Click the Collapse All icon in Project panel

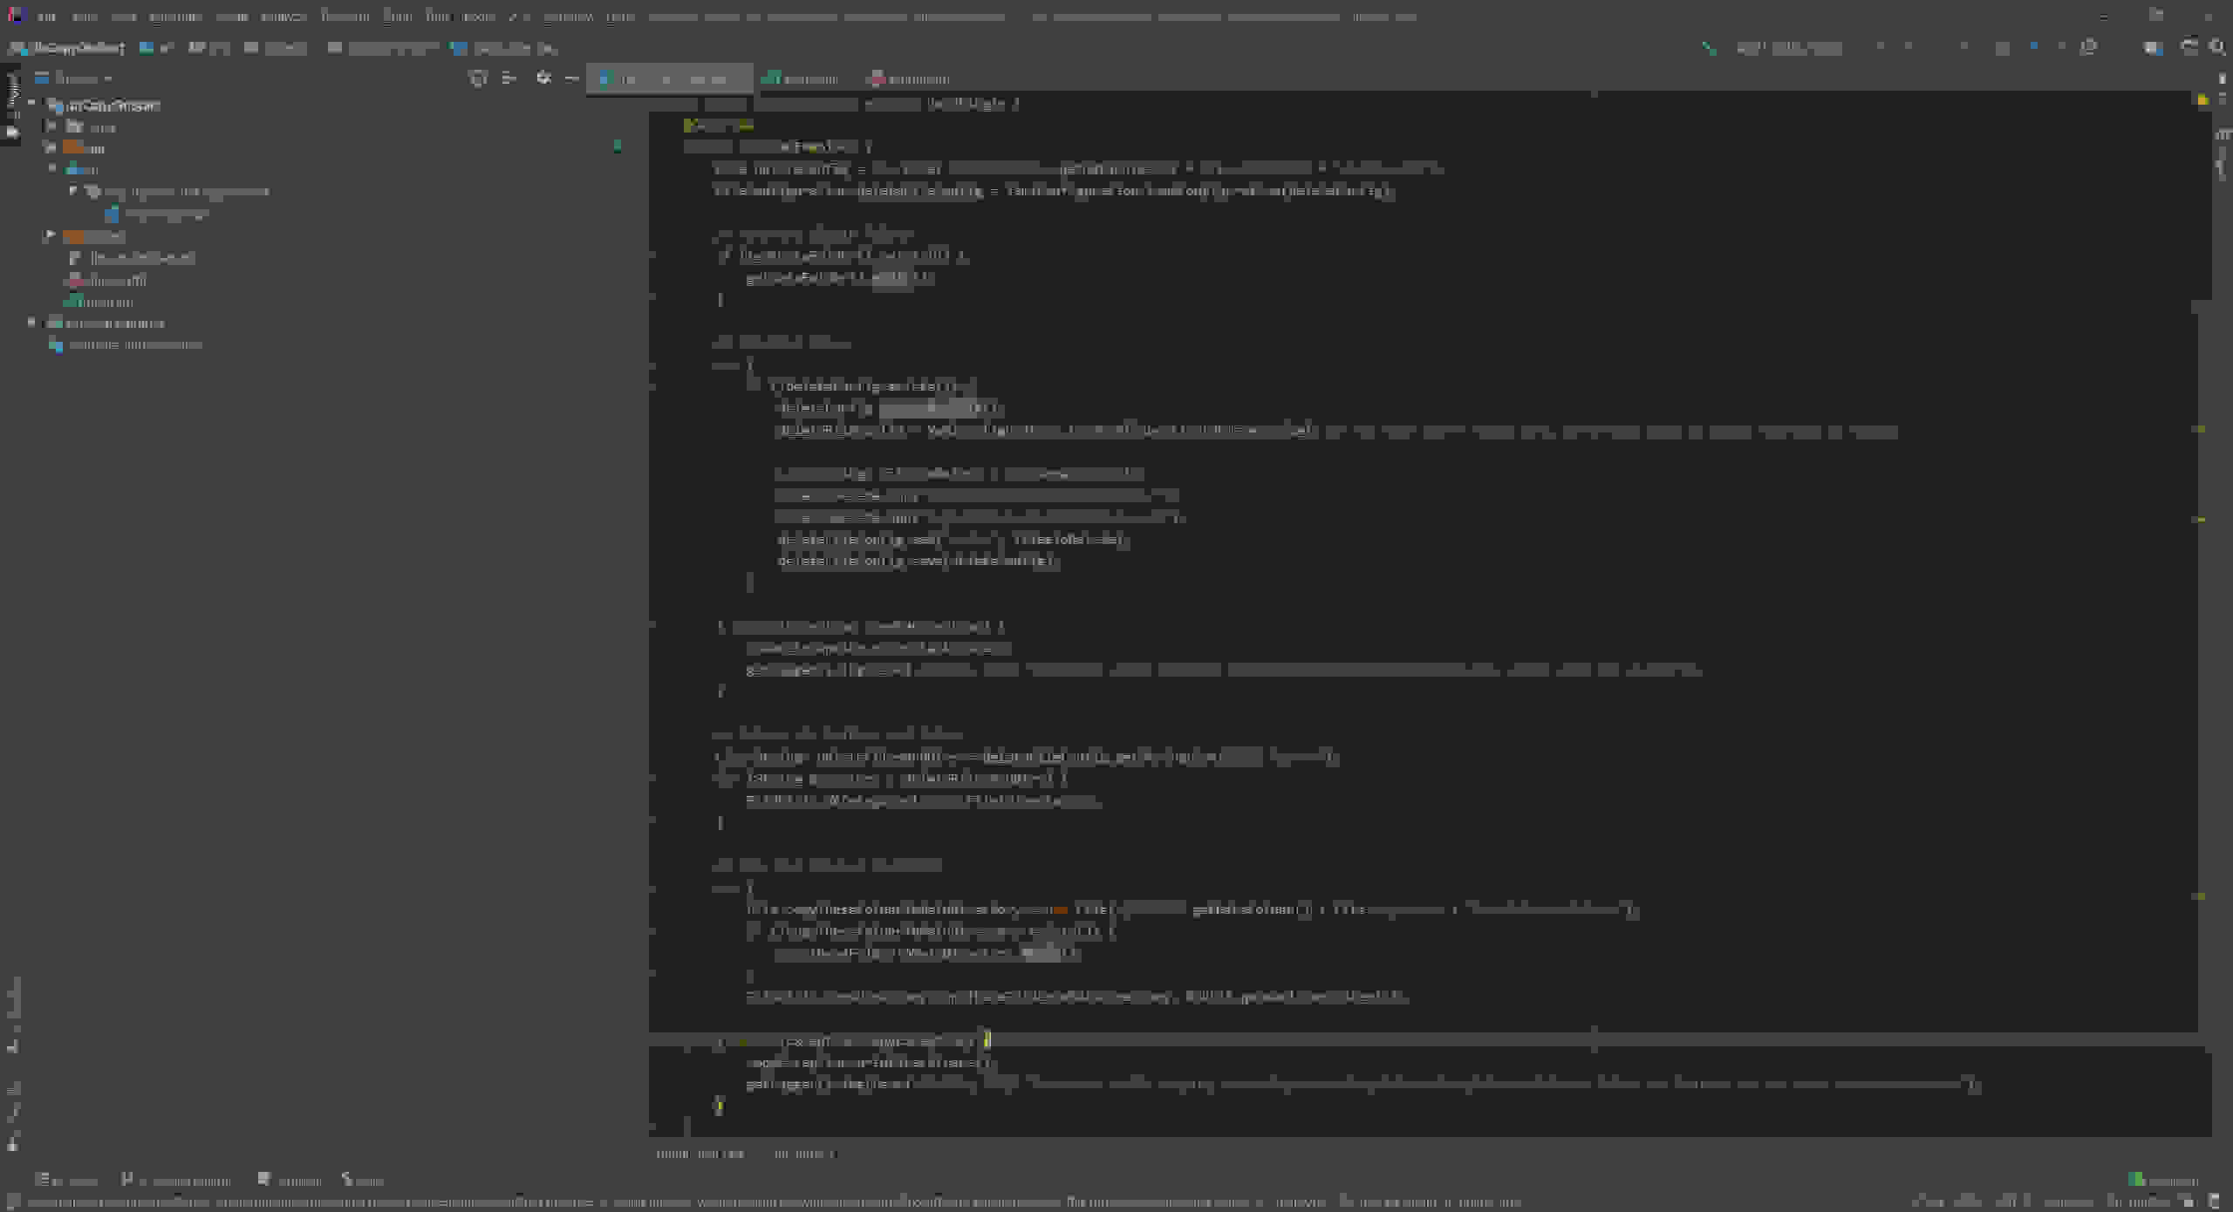pyautogui.click(x=509, y=78)
